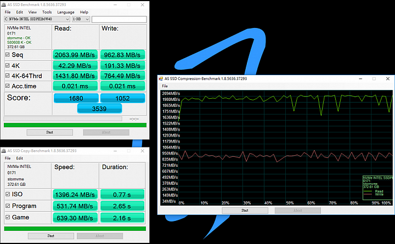395x244 pixels.
Task: Minimize the AS SSD Benchmark window
Action: click(115, 4)
